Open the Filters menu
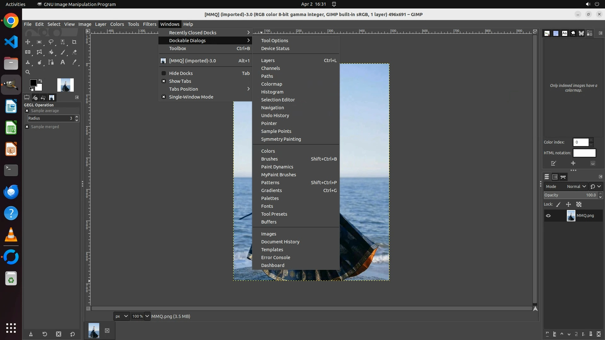The image size is (605, 340). coord(149,24)
